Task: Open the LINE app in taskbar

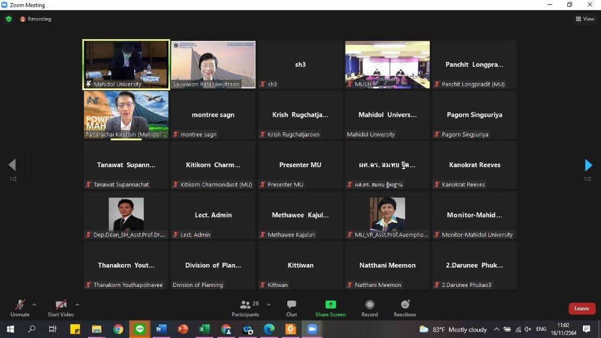Action: 139,329
